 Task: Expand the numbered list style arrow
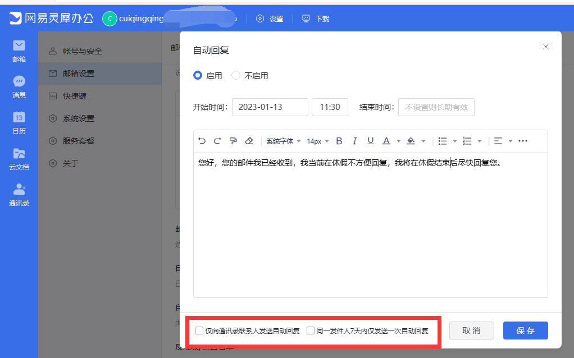(480, 141)
